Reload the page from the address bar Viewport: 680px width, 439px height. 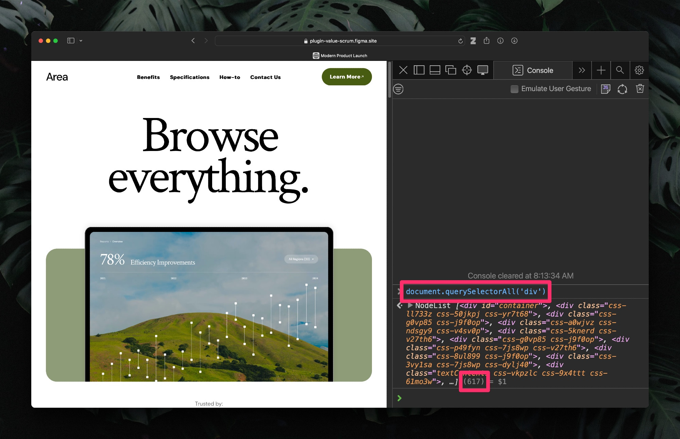pos(460,41)
